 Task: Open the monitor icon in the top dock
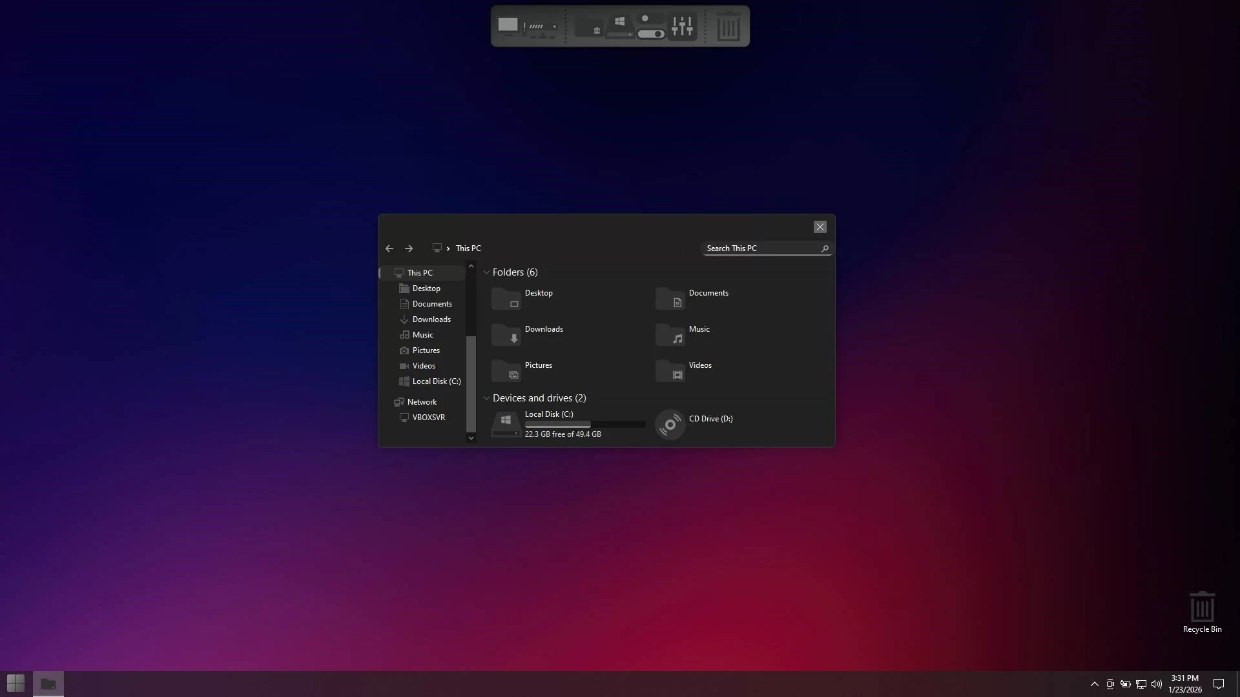508,26
